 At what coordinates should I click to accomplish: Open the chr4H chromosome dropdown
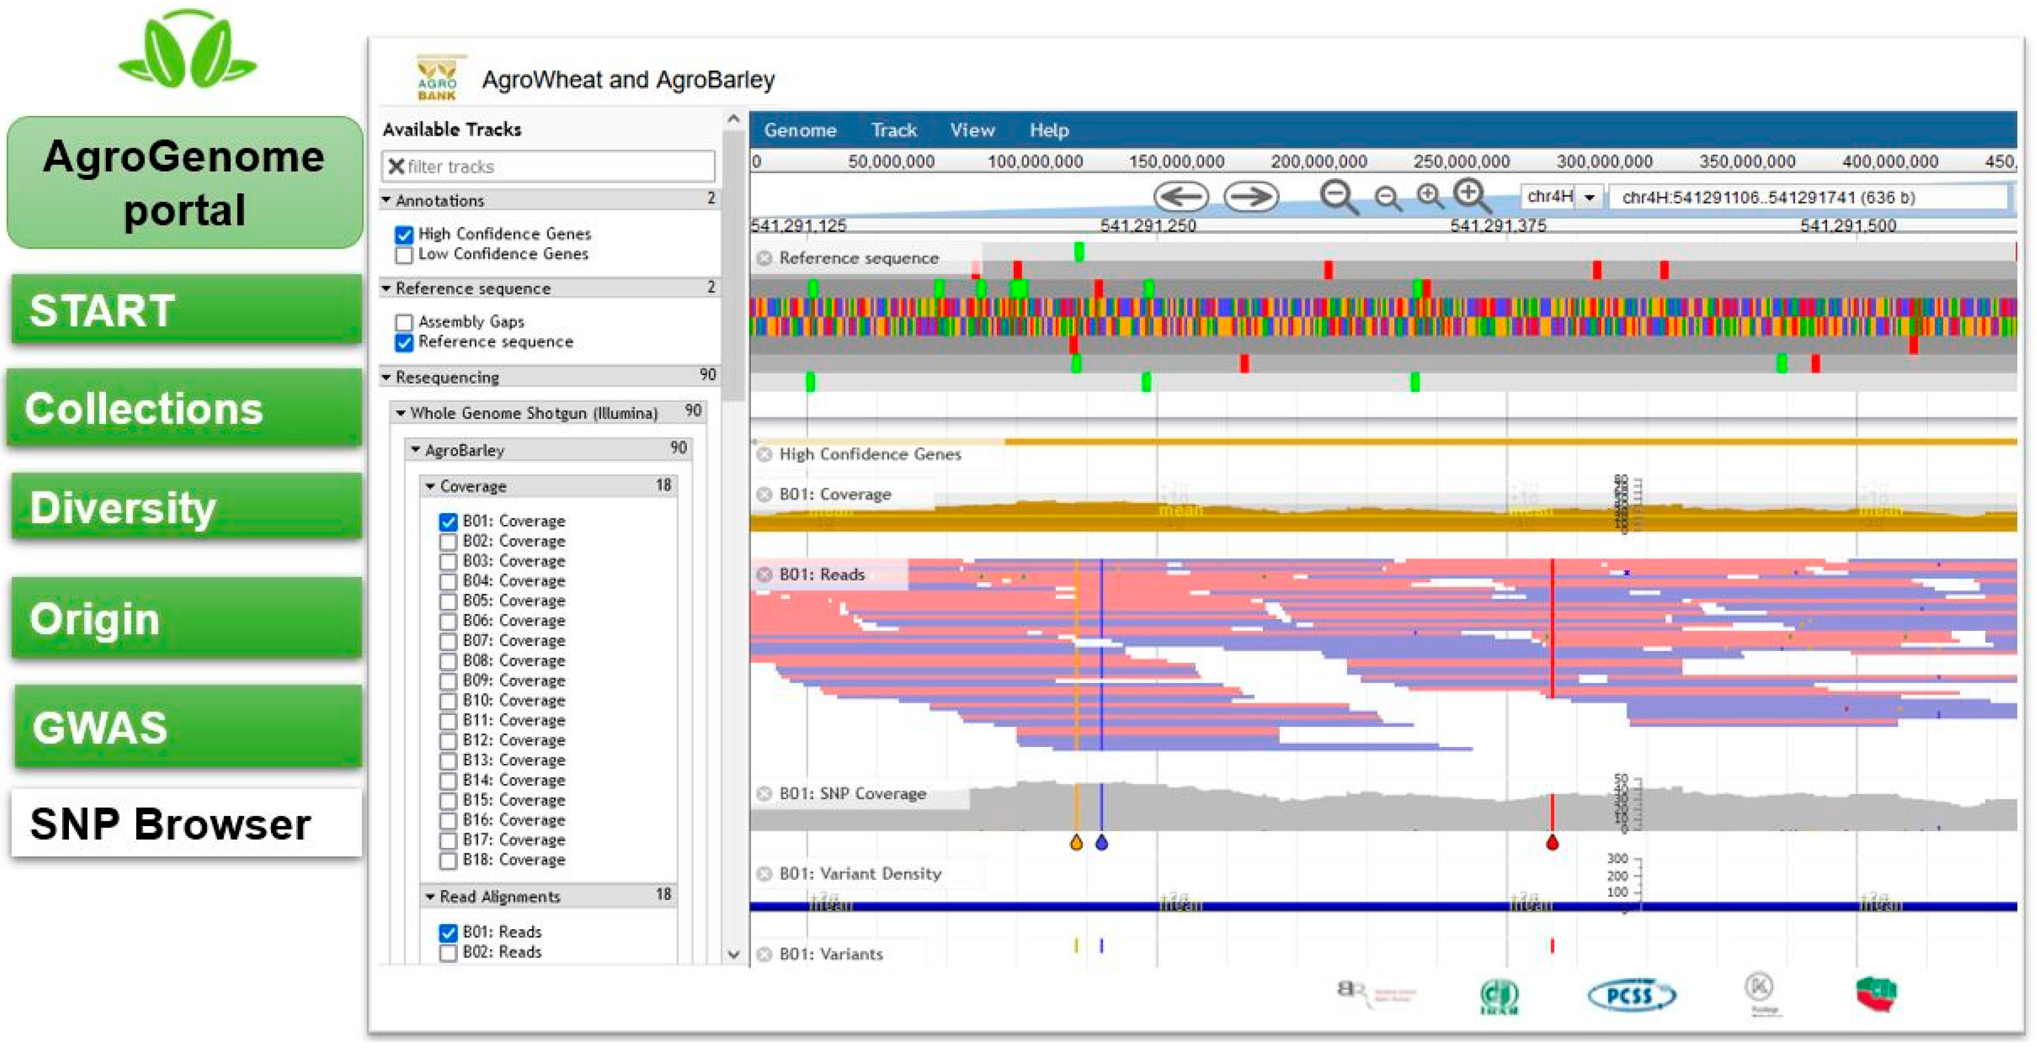click(1588, 197)
